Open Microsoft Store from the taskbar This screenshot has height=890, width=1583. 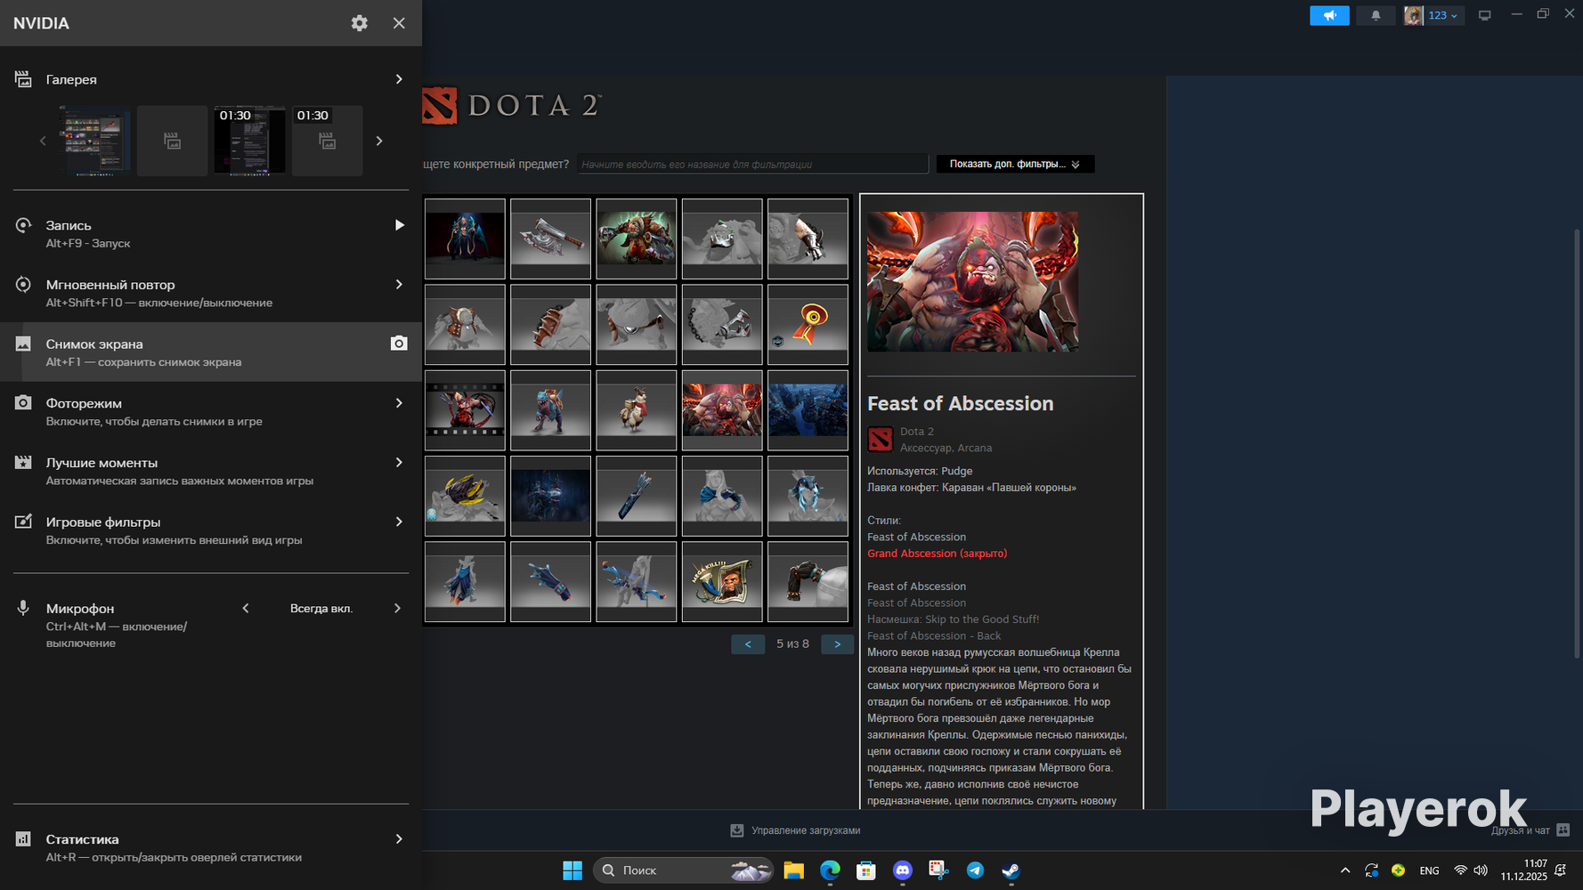point(866,870)
